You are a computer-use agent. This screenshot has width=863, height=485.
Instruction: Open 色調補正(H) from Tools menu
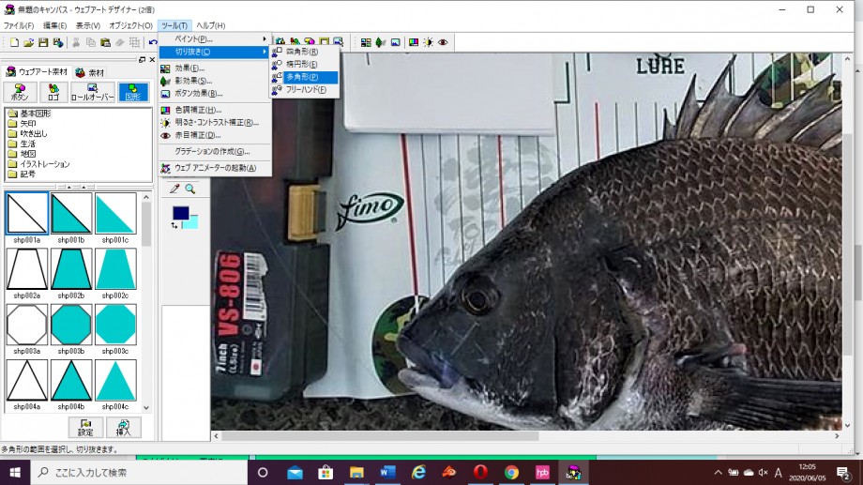(x=215, y=110)
